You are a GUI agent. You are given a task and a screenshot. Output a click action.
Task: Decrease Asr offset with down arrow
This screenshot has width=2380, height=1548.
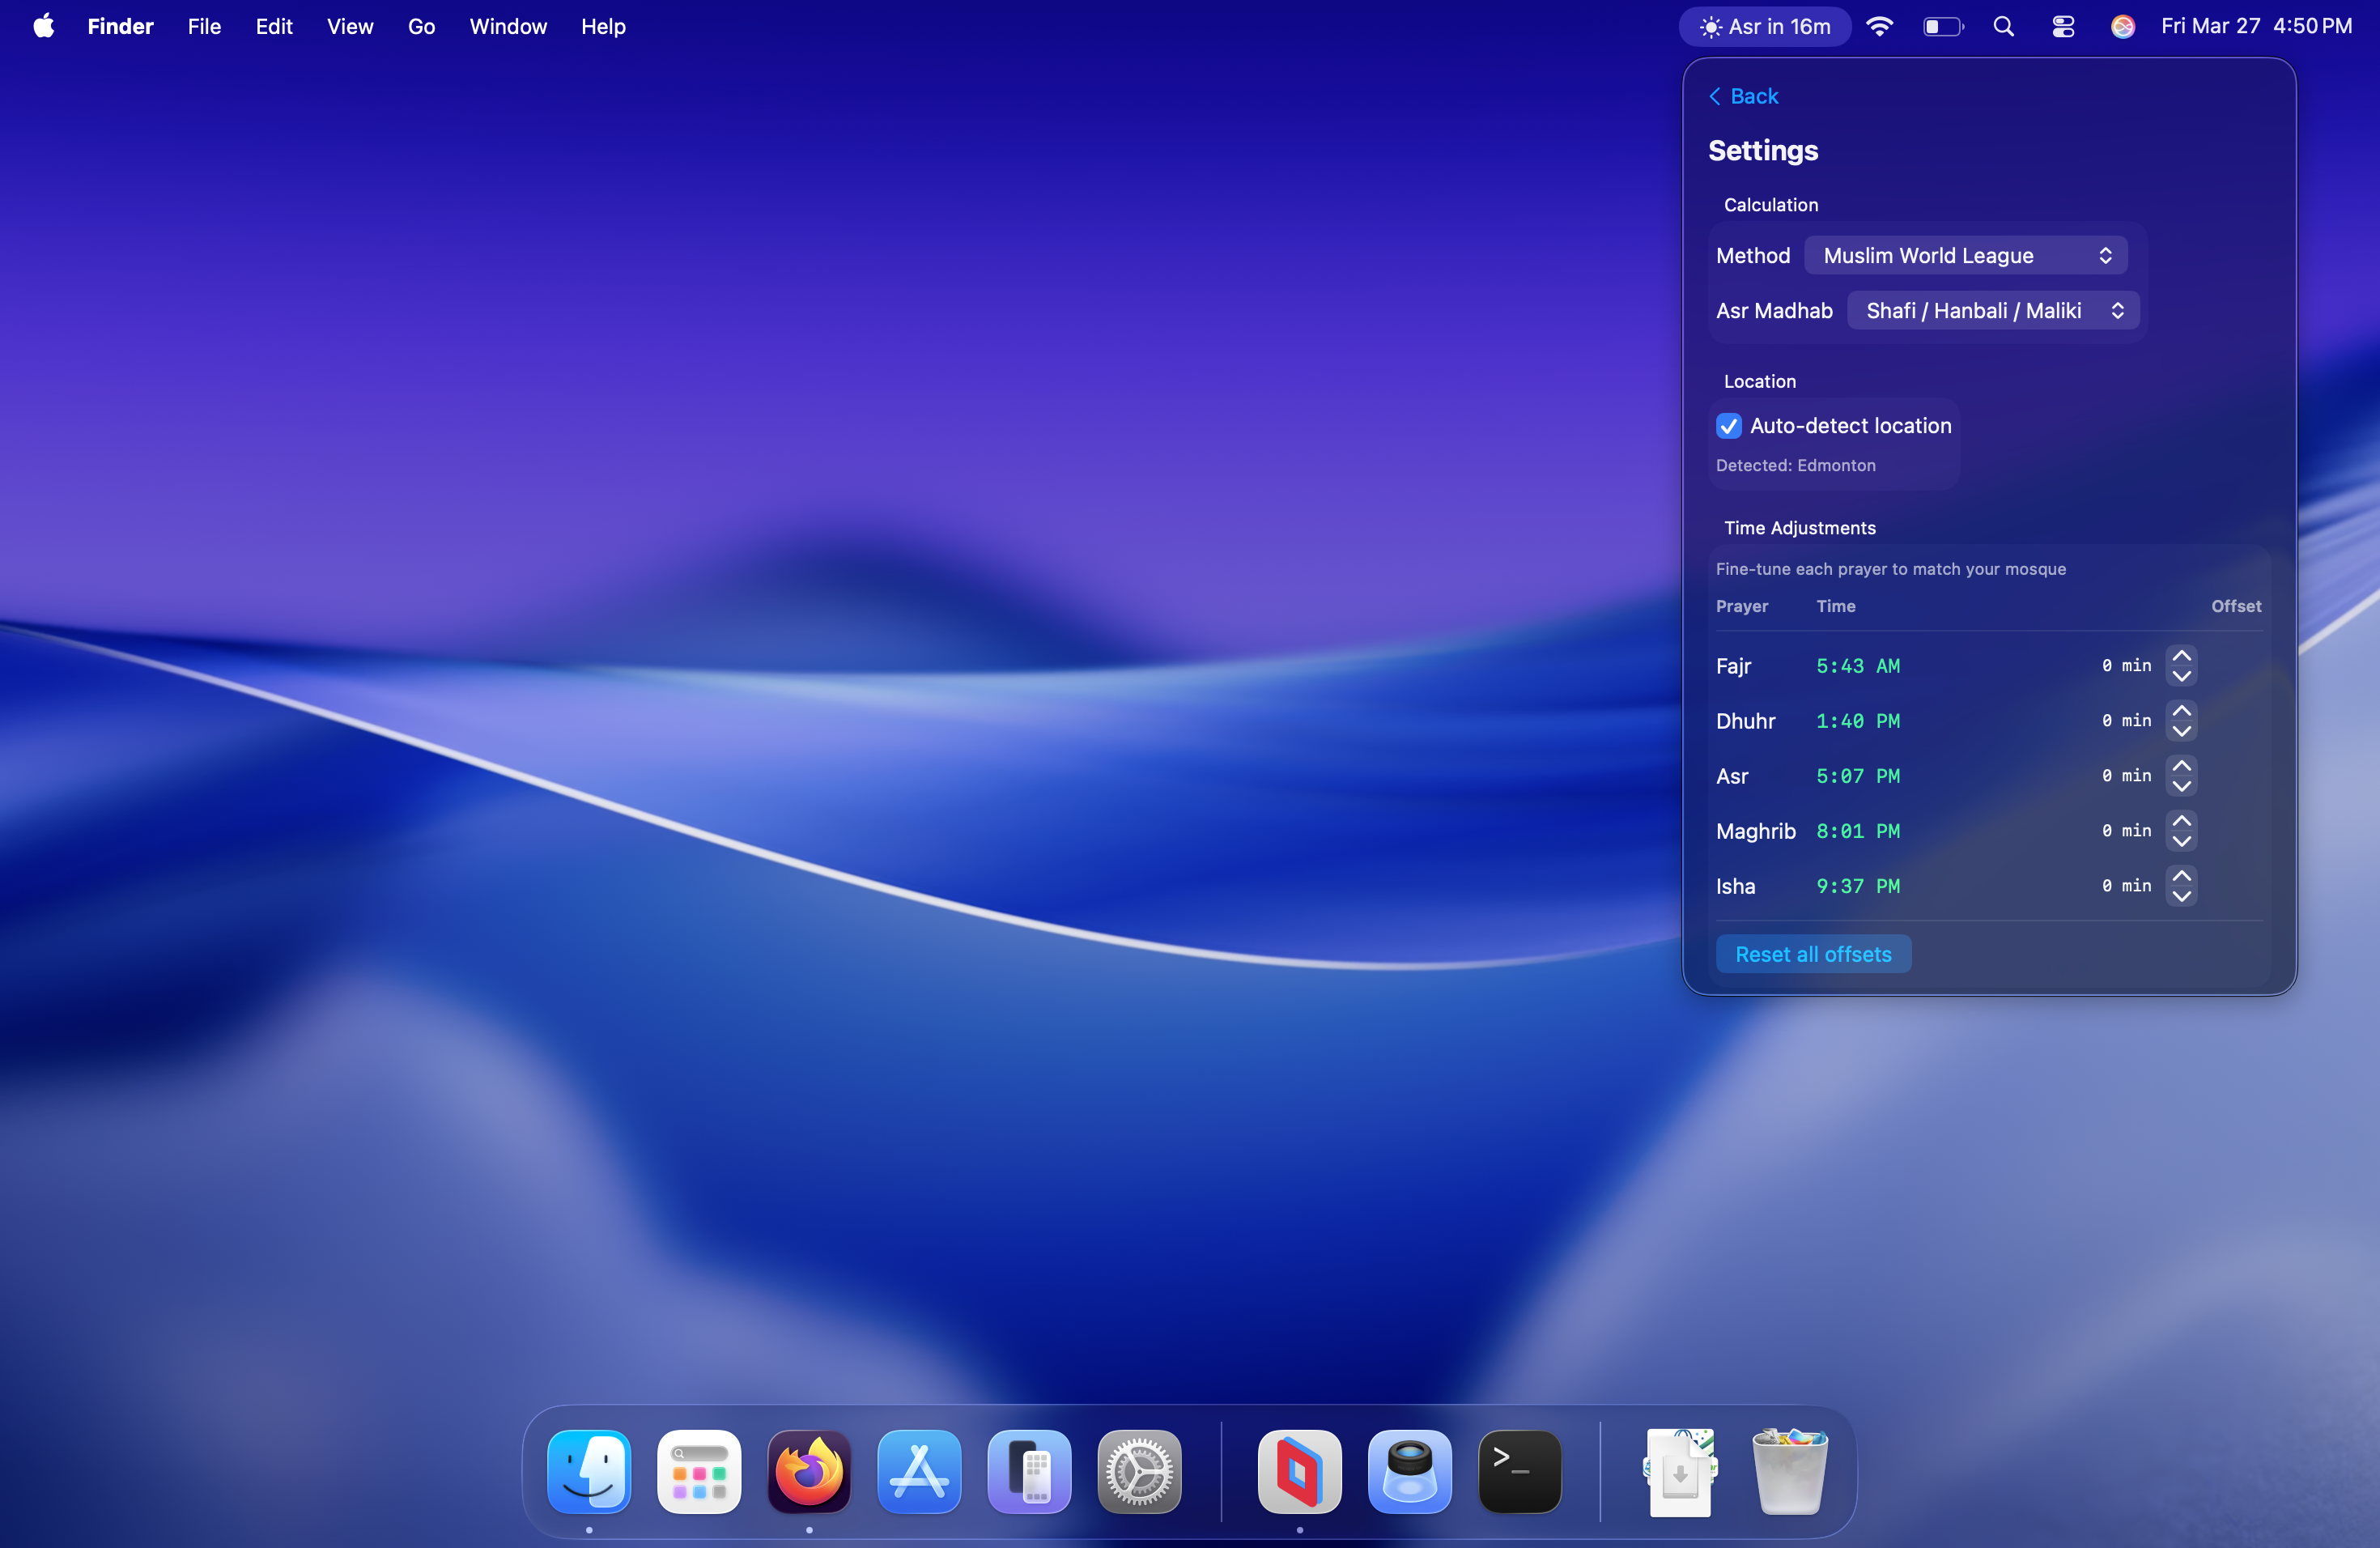tap(2182, 786)
